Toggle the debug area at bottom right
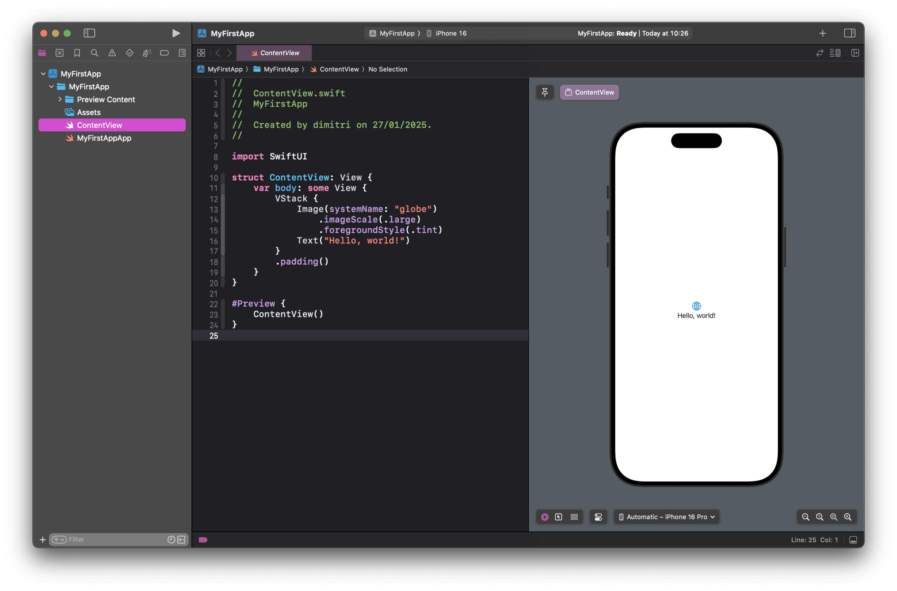 coord(853,540)
